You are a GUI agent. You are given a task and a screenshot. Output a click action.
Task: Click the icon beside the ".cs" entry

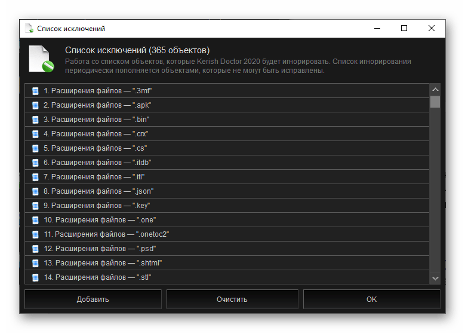click(35, 148)
